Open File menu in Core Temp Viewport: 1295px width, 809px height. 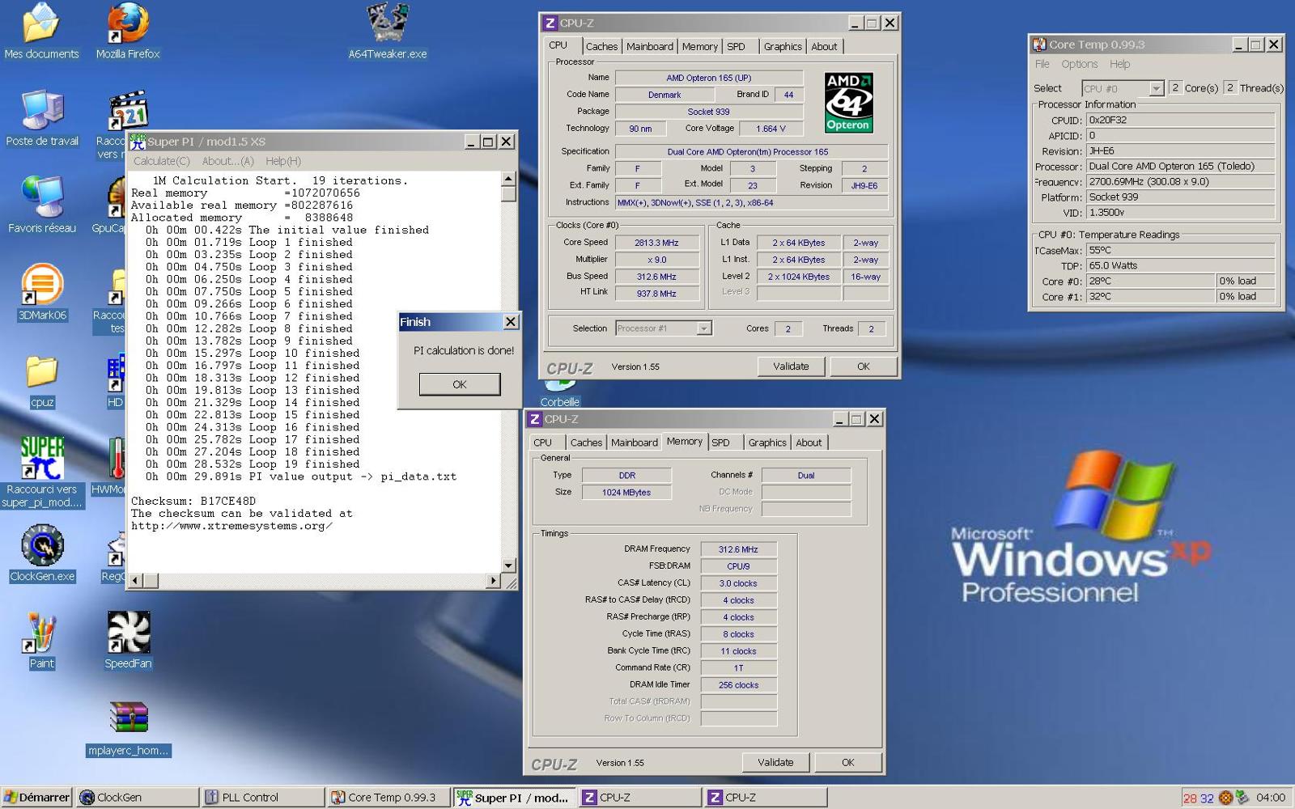[1042, 64]
